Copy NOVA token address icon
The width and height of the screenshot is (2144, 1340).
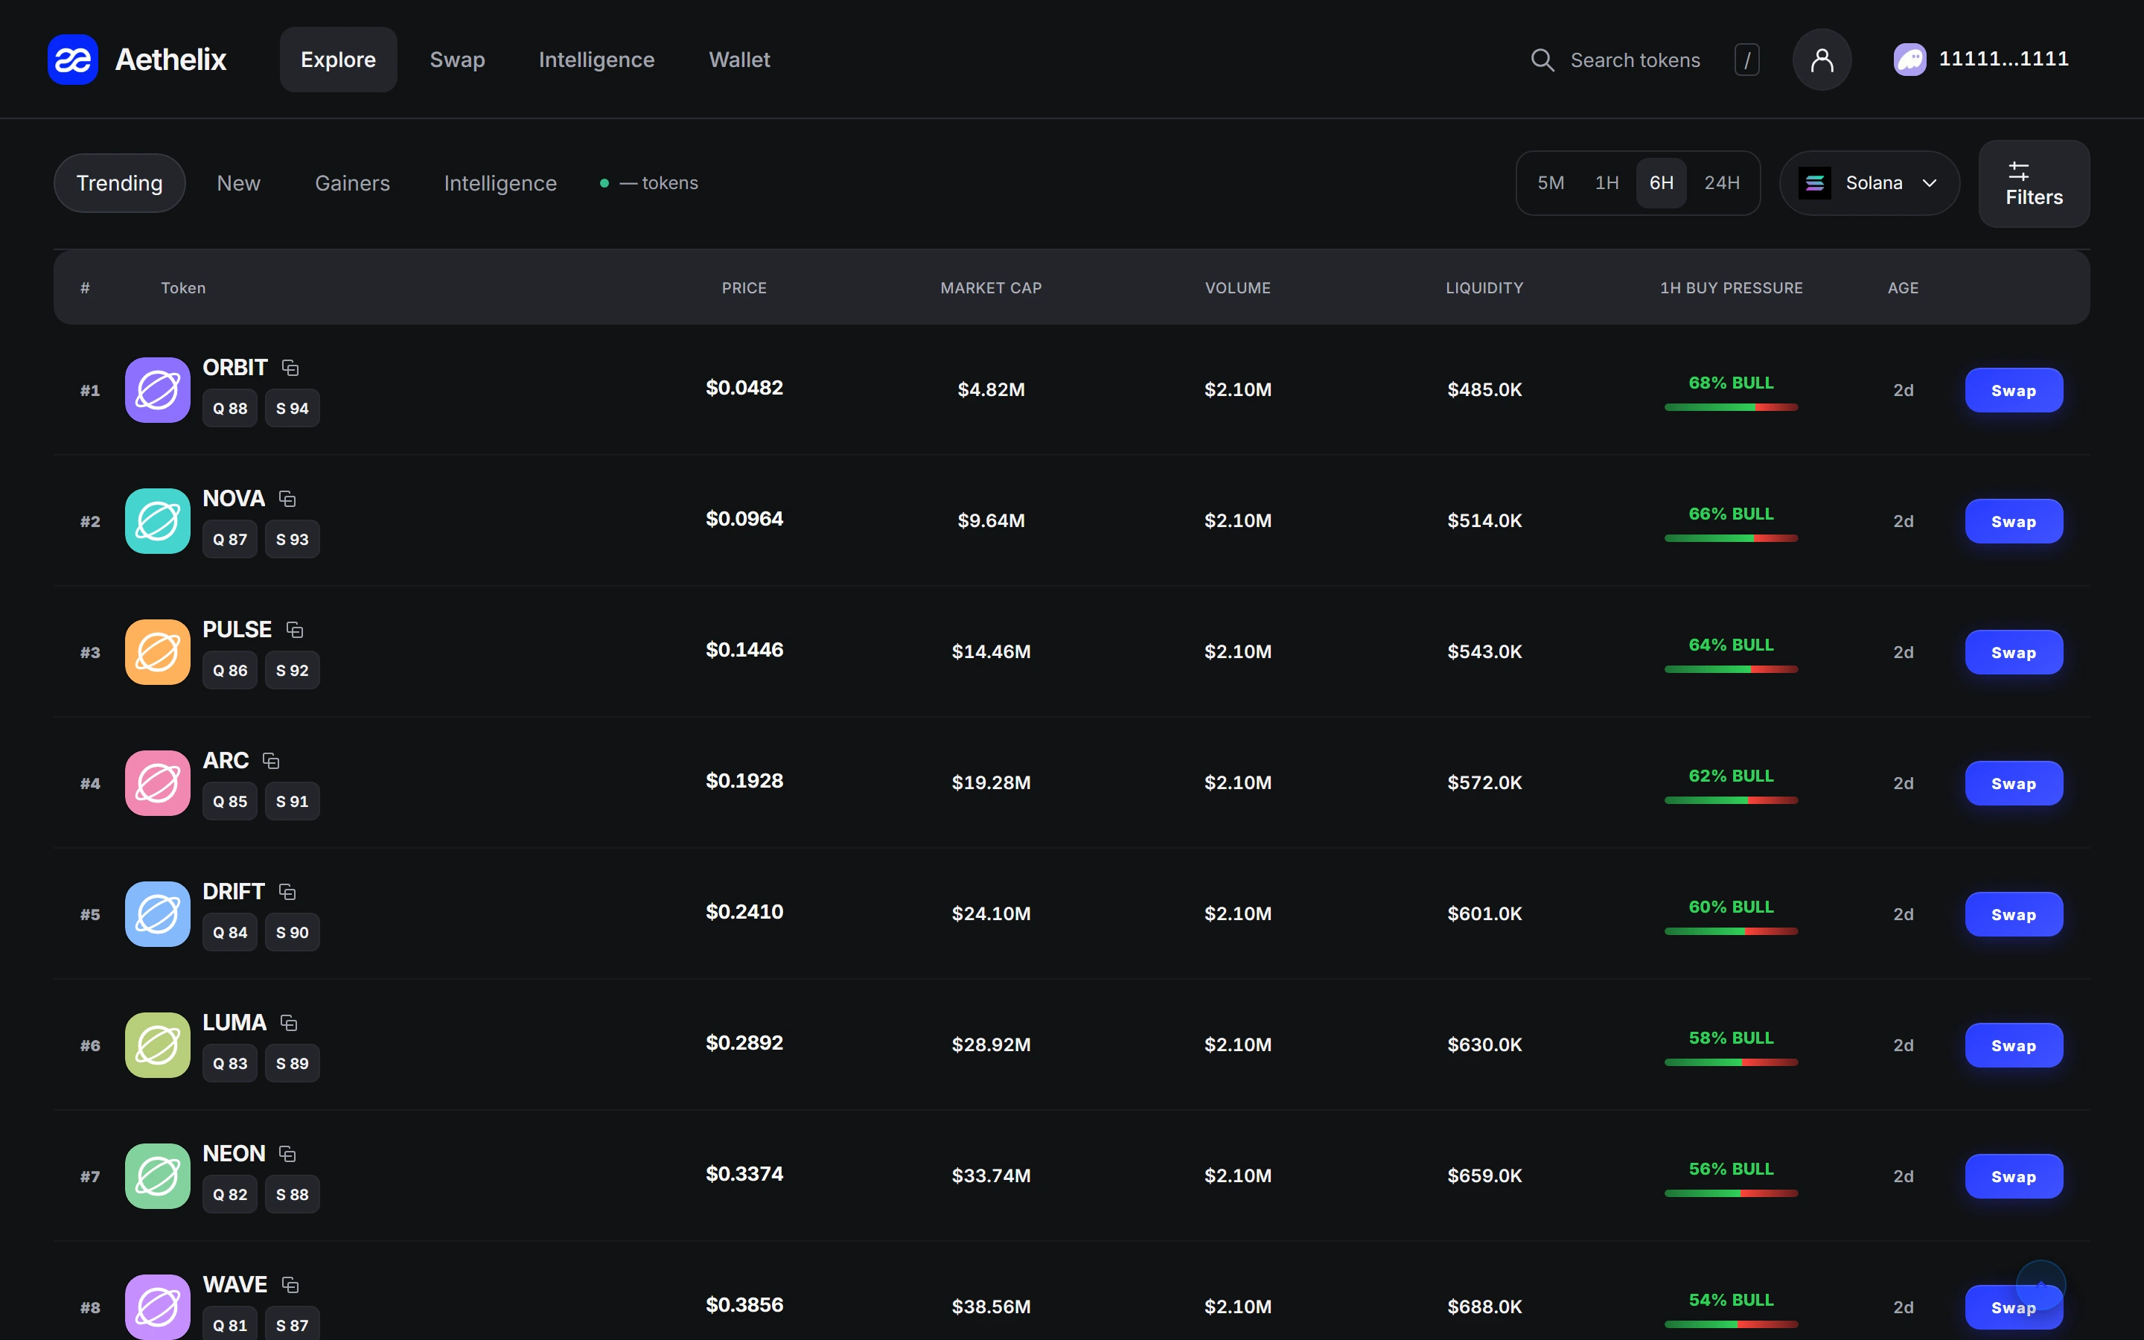point(287,498)
